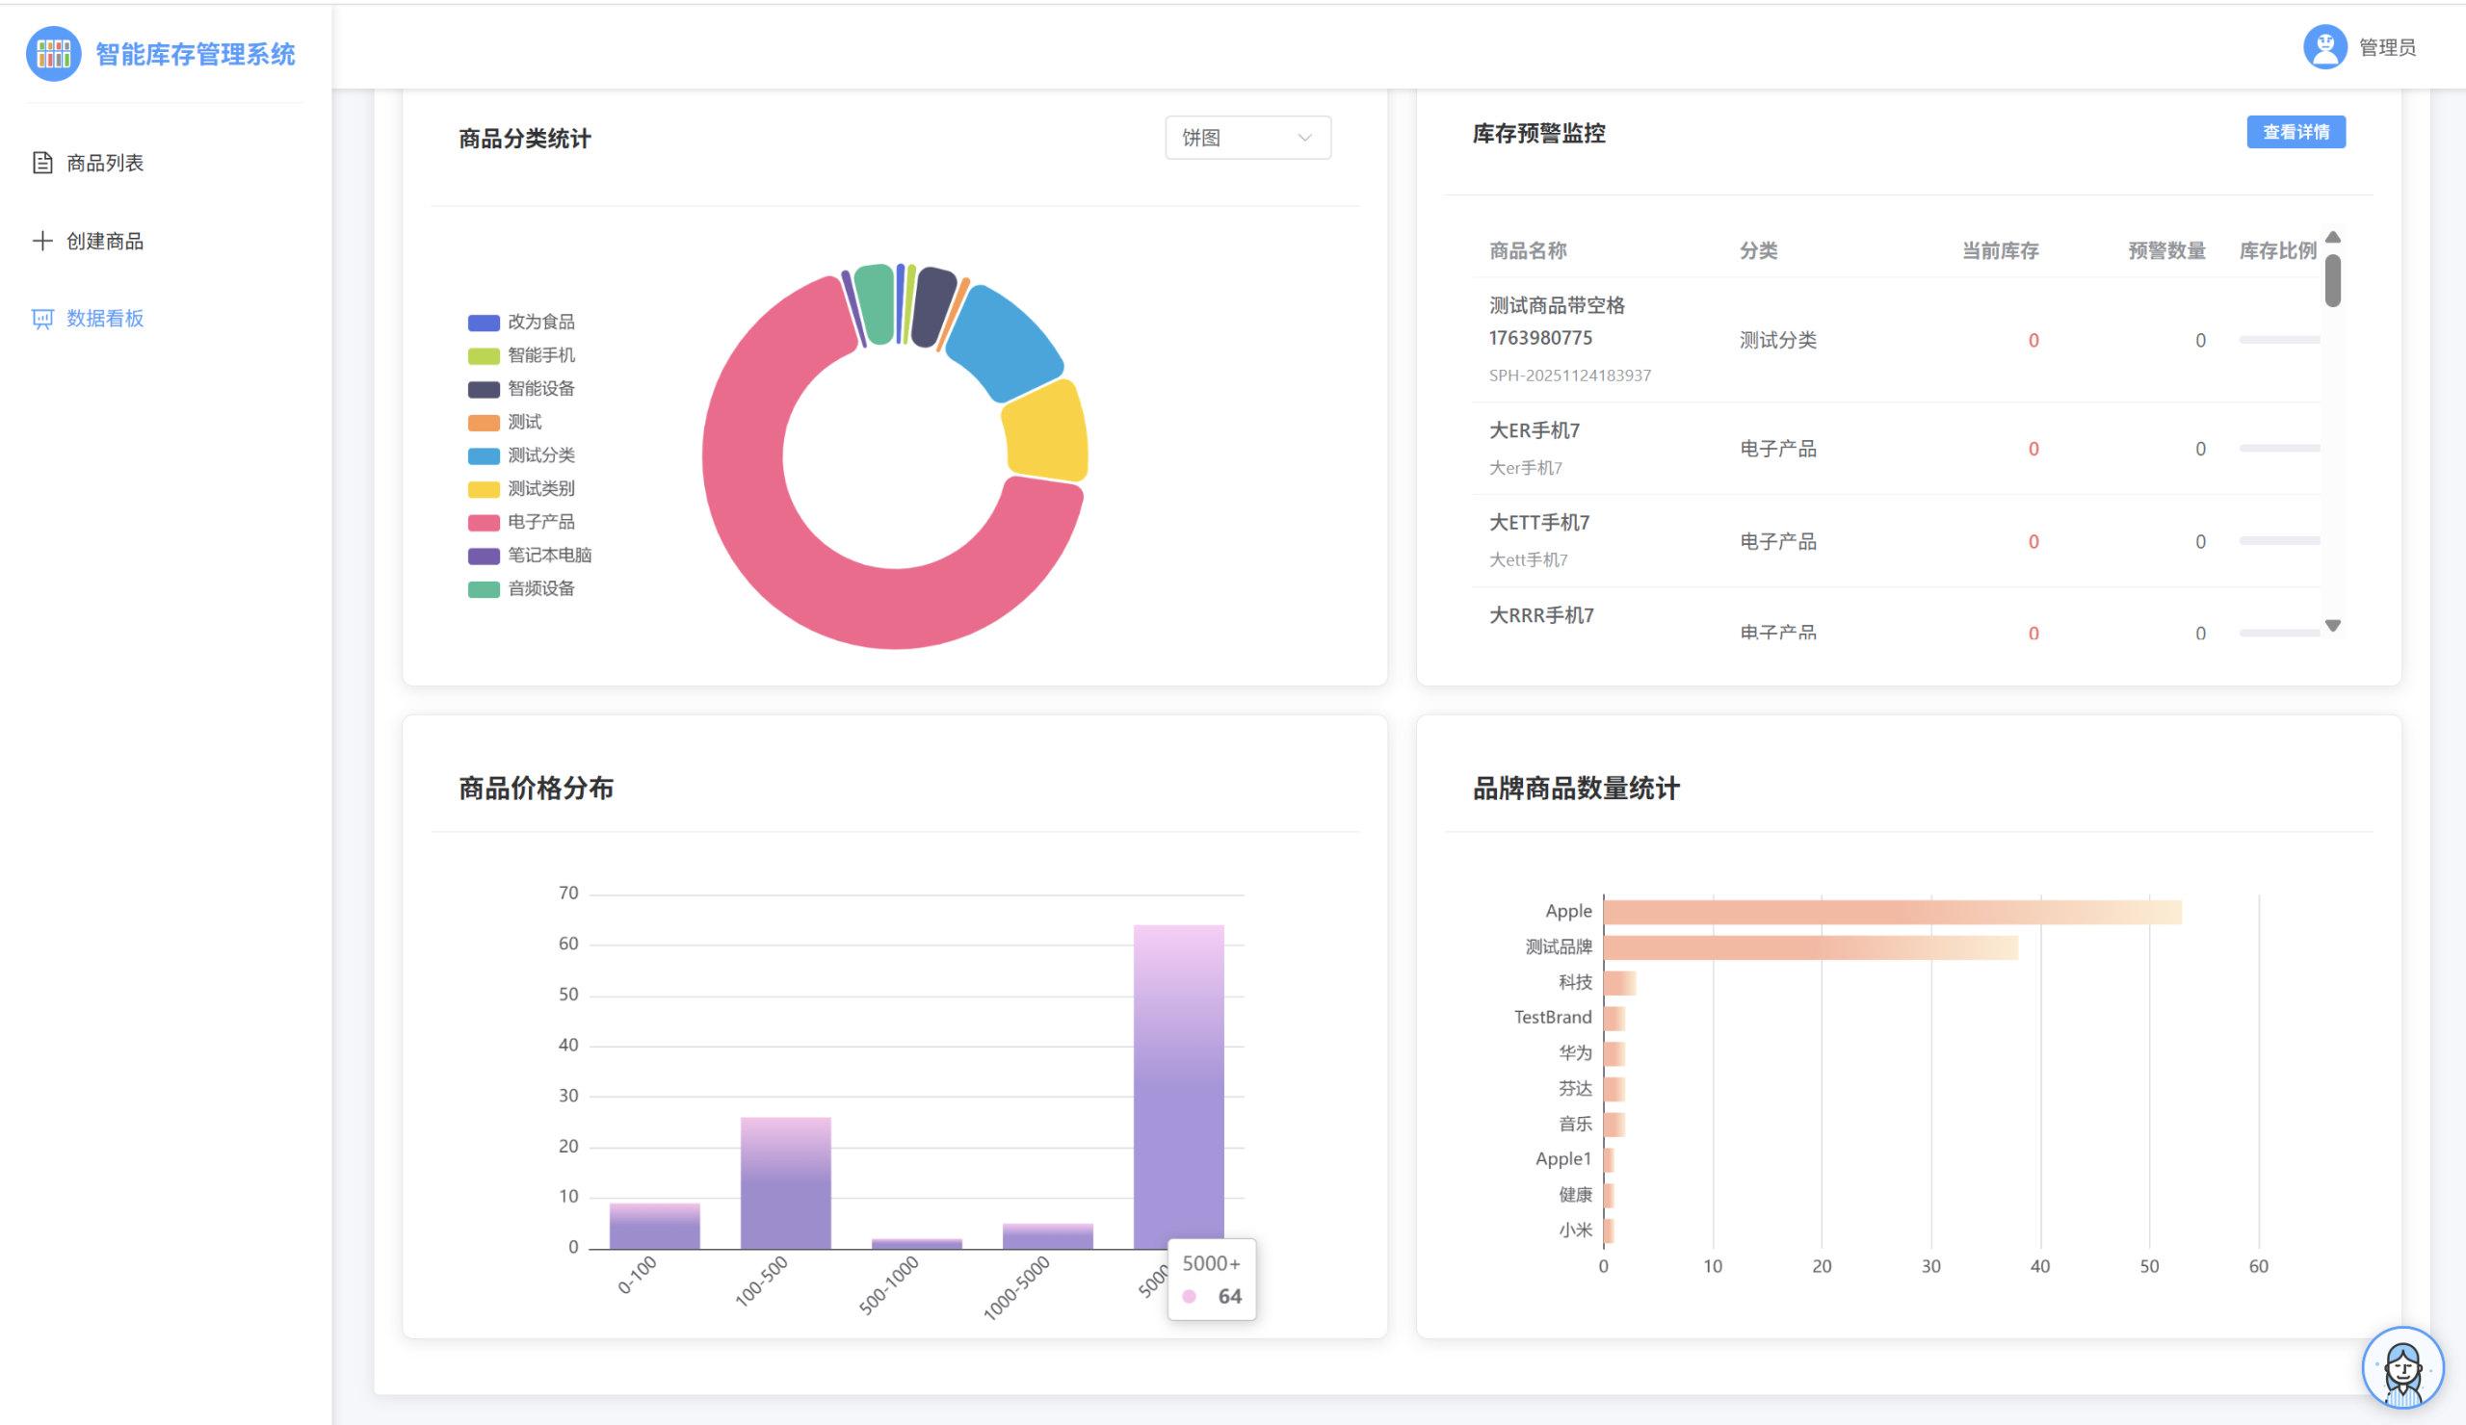
Task: Open the 管理员 account menu
Action: [x=2387, y=48]
